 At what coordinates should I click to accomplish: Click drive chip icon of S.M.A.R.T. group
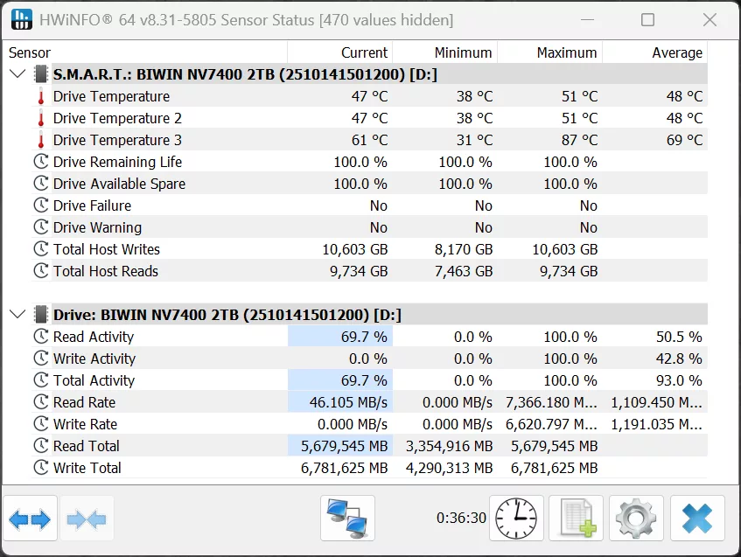[41, 74]
